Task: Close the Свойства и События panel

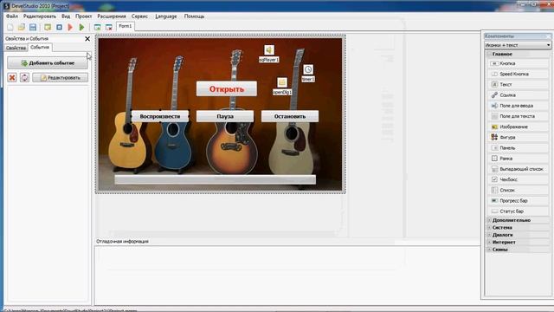Action: 87,38
